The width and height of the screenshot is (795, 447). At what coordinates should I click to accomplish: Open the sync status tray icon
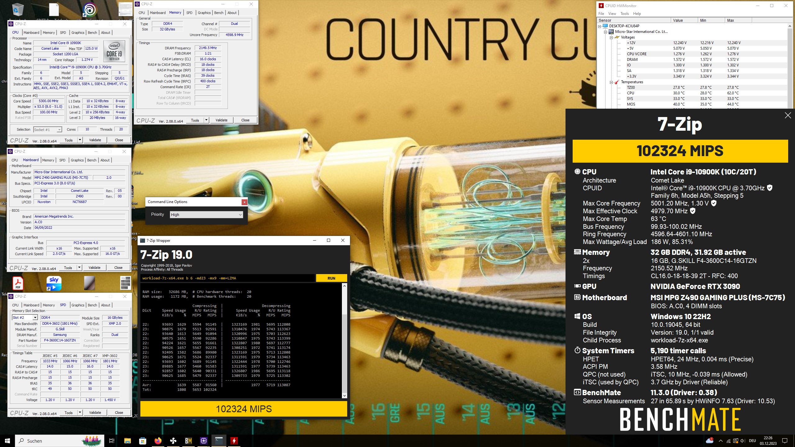(x=735, y=441)
